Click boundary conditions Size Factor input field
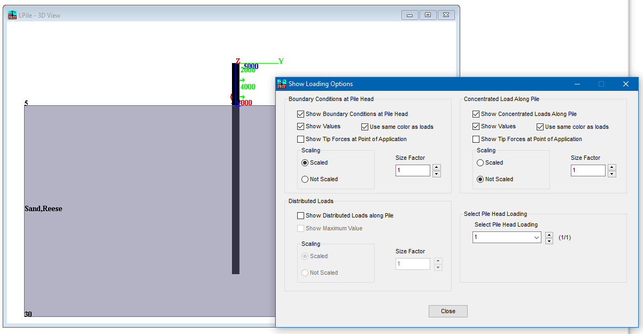This screenshot has height=334, width=643. coord(413,170)
